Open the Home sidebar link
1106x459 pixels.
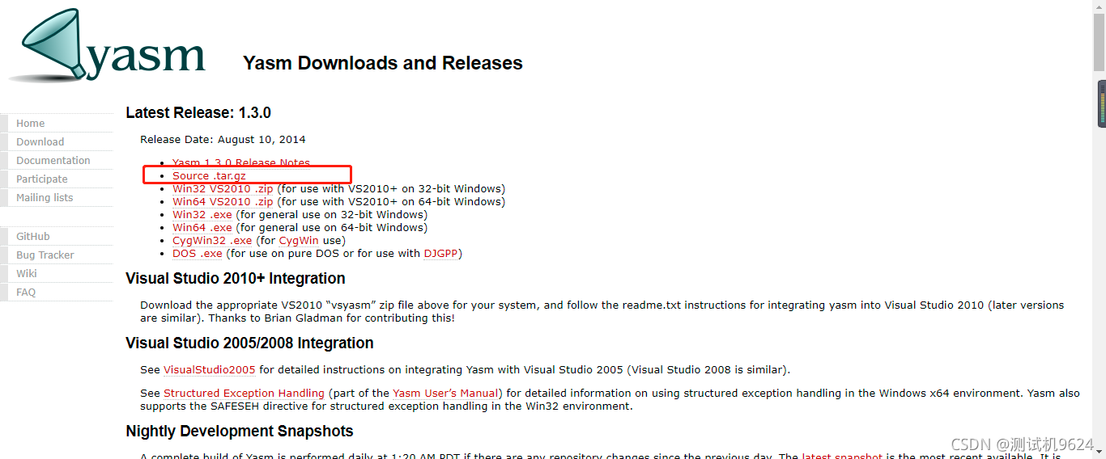pos(31,124)
